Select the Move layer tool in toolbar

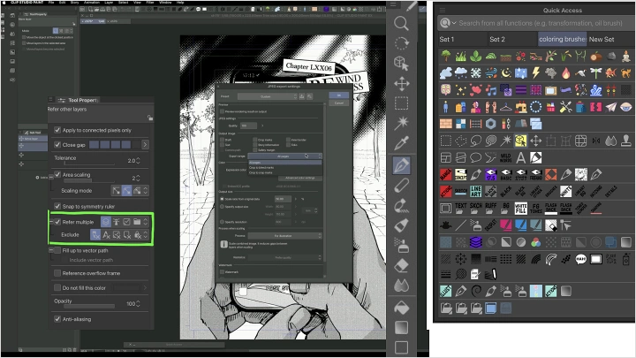click(x=401, y=84)
